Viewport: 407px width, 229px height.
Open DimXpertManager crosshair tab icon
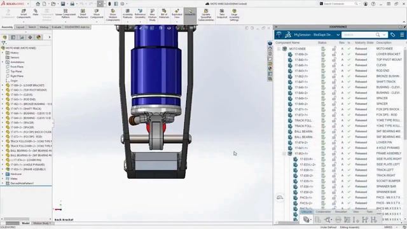pyautogui.click(x=30, y=38)
